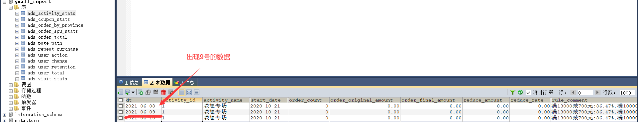
Task: Click the order_count column header
Action: [x=309, y=100]
